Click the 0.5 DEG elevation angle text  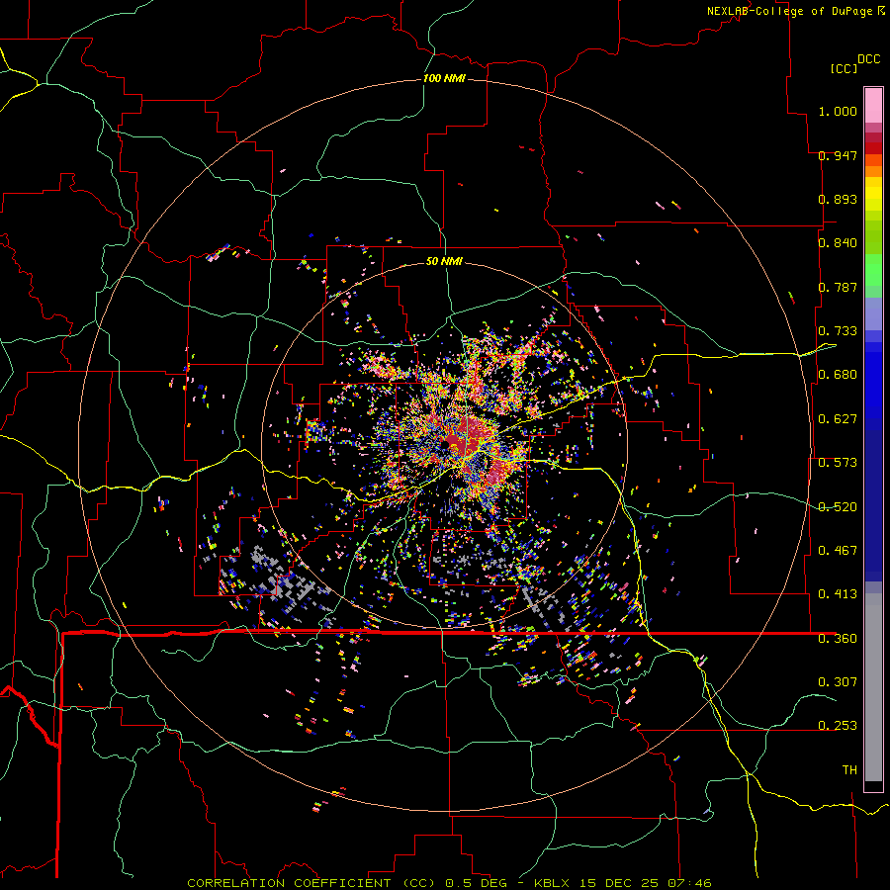[475, 883]
